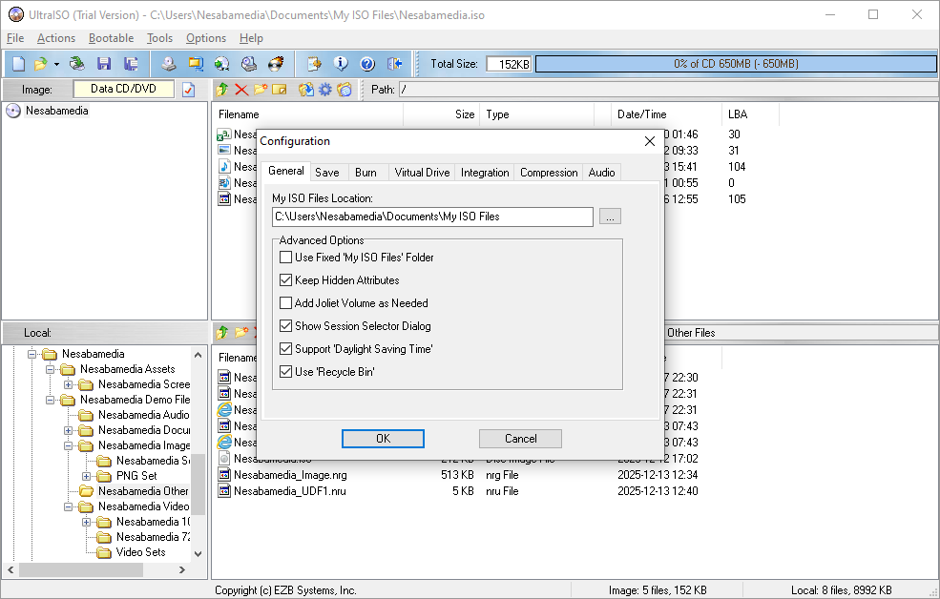Uncheck Keep Hidden Attributes option
Viewport: 940px width, 599px height.
(x=286, y=280)
